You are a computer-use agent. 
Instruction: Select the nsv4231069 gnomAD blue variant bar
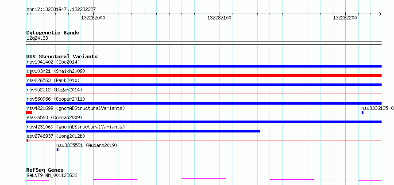143,131
